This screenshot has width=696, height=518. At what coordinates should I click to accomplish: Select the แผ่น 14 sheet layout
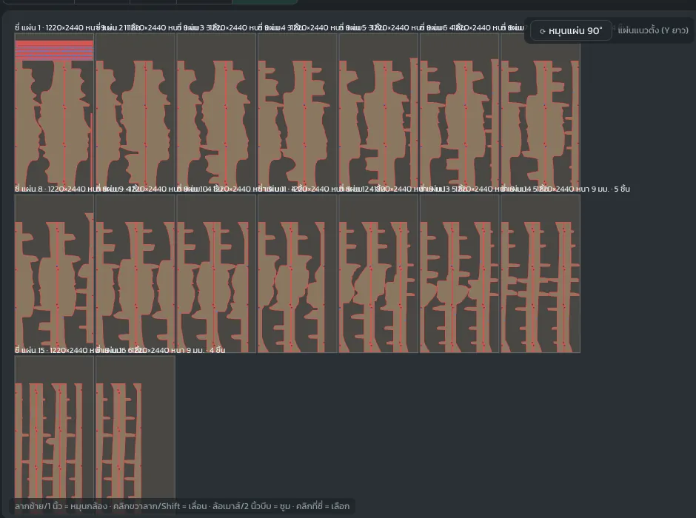[x=541, y=274]
